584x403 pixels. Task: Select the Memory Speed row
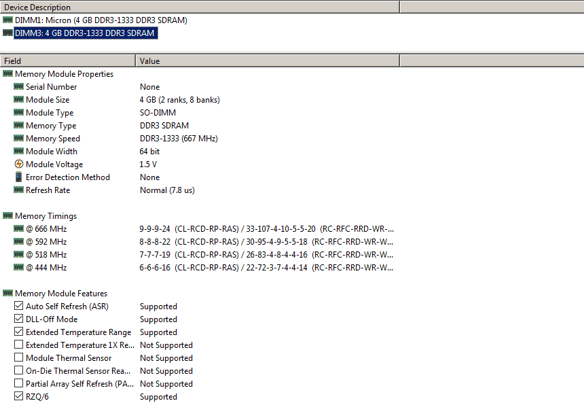pos(53,139)
